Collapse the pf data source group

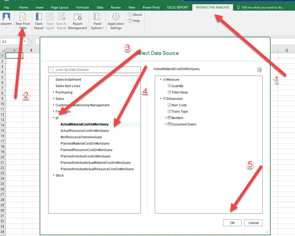(x=54, y=118)
